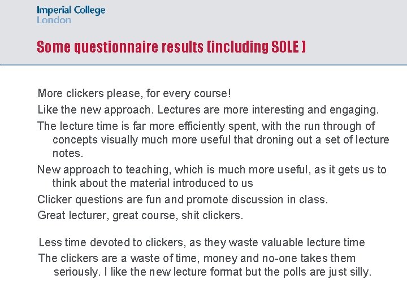Click the word 'London' in the logo
The height and width of the screenshot is (305, 407).
point(54,20)
